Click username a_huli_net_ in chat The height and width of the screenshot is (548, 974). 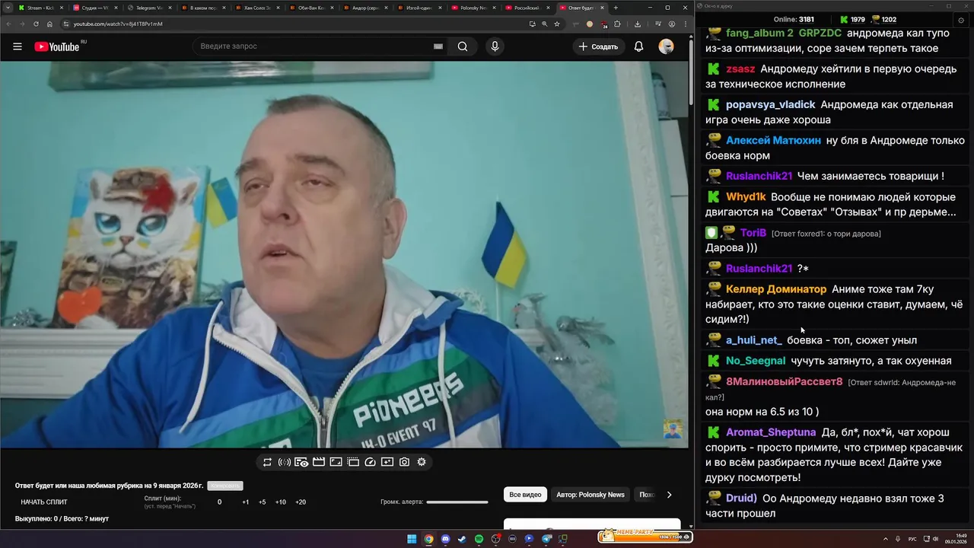tap(753, 340)
